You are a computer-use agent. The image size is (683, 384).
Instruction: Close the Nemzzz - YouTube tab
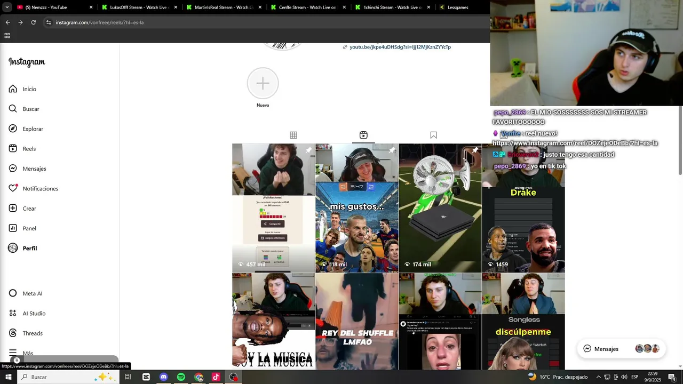coord(91,7)
